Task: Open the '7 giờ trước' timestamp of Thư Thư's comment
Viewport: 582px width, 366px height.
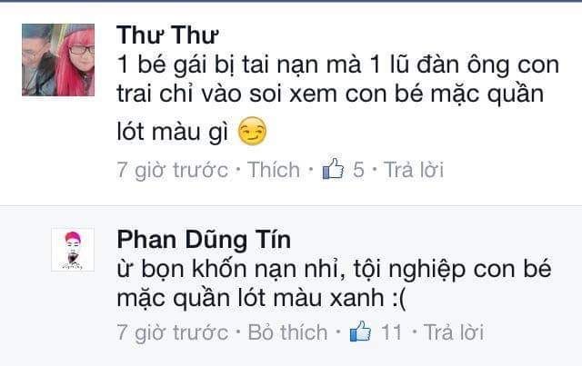Action: click(173, 170)
